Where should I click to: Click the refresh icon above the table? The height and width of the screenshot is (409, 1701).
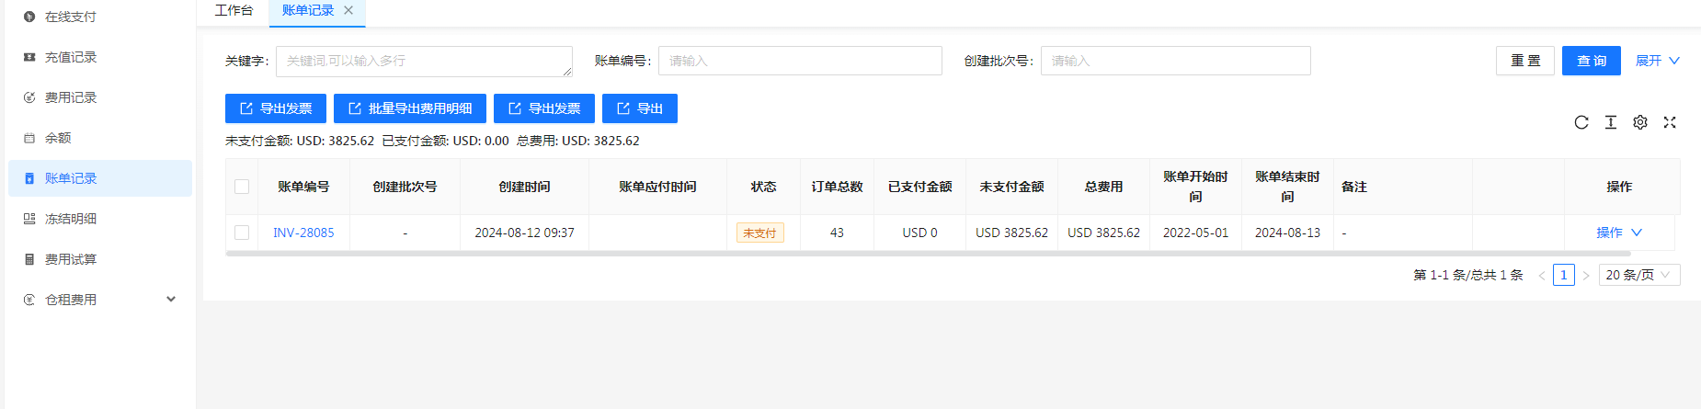[1581, 122]
